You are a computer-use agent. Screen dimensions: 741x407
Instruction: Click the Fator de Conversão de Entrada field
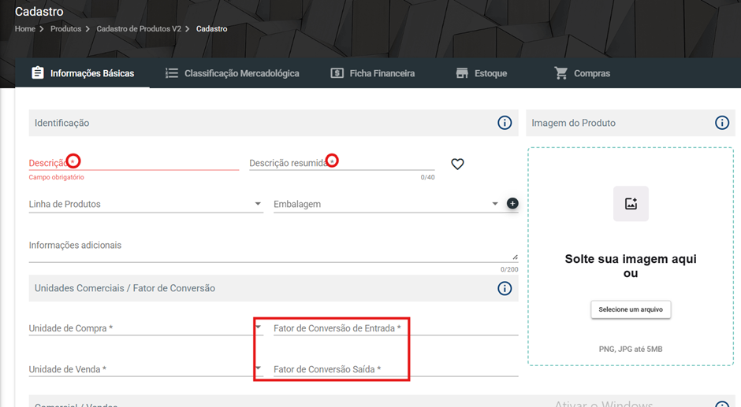396,328
